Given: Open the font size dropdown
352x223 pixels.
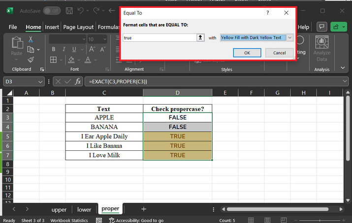Looking at the screenshot, I should click(104, 39).
